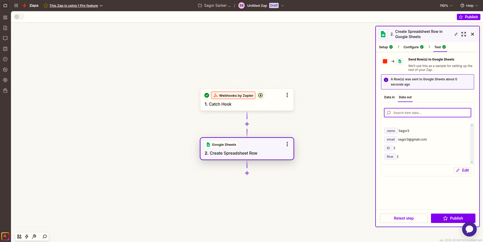Image resolution: width=483 pixels, height=242 pixels.
Task: Click the info icon in row sent notice
Action: pyautogui.click(x=386, y=80)
